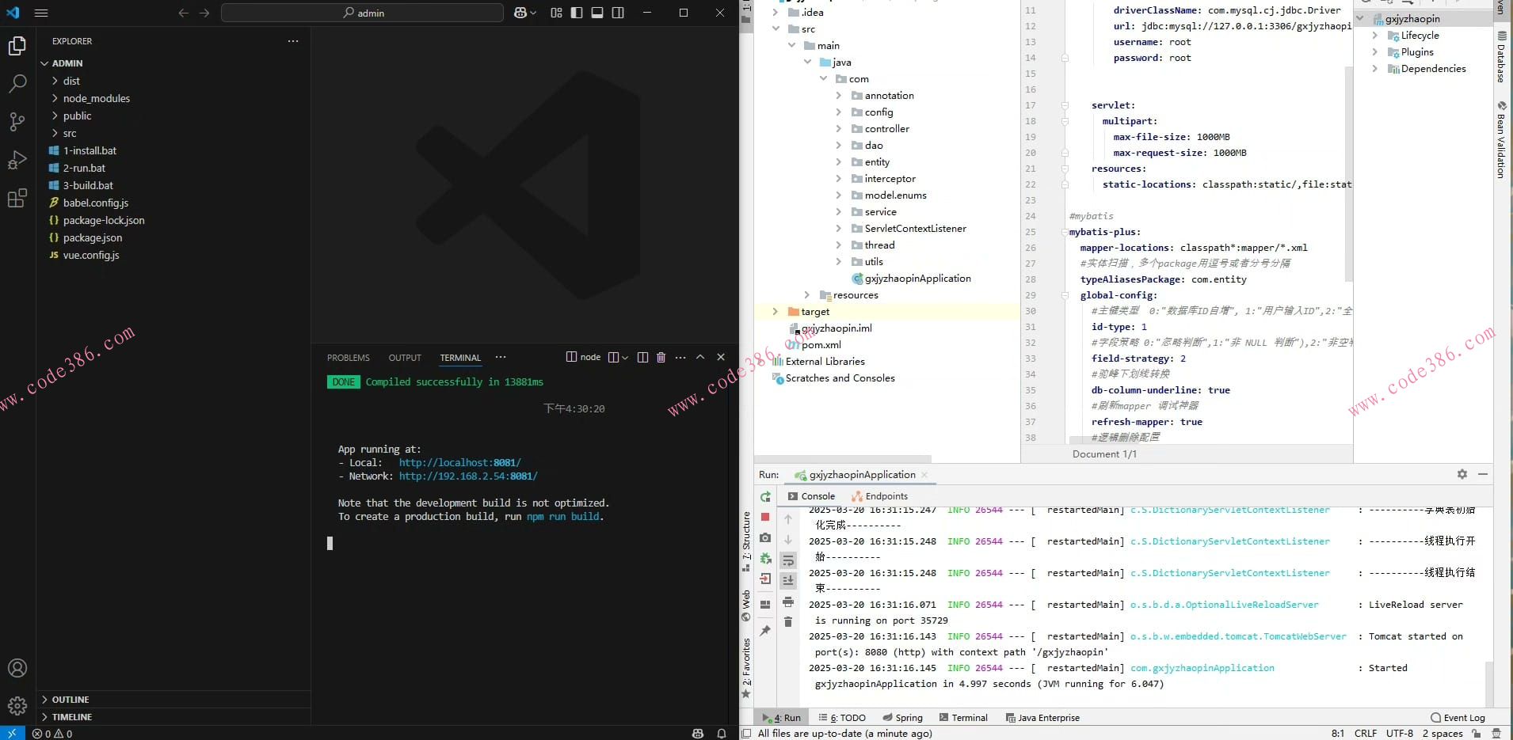Stop the running gxjyzhaopinApplication process

pos(765,517)
